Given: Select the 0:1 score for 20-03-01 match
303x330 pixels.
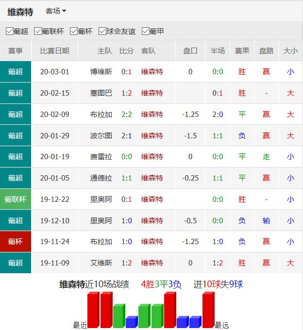Looking at the screenshot, I should coord(126,72).
